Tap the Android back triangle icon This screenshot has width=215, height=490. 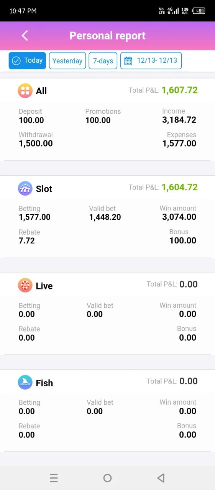coord(161,478)
